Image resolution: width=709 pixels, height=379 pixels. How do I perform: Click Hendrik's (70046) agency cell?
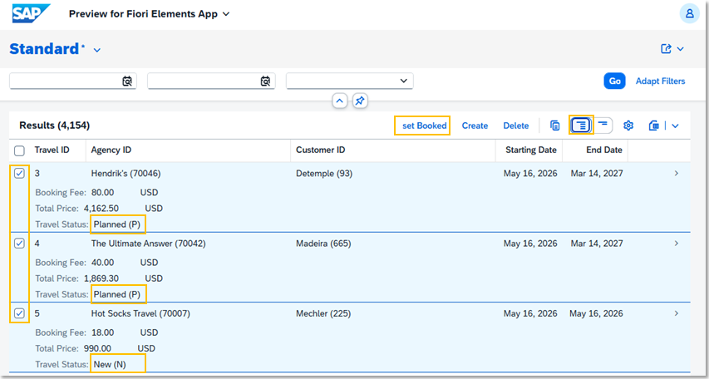(126, 174)
